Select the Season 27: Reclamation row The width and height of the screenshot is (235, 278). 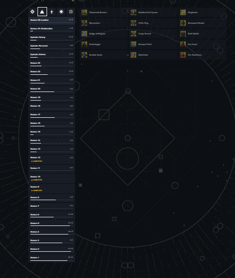[x=52, y=29]
